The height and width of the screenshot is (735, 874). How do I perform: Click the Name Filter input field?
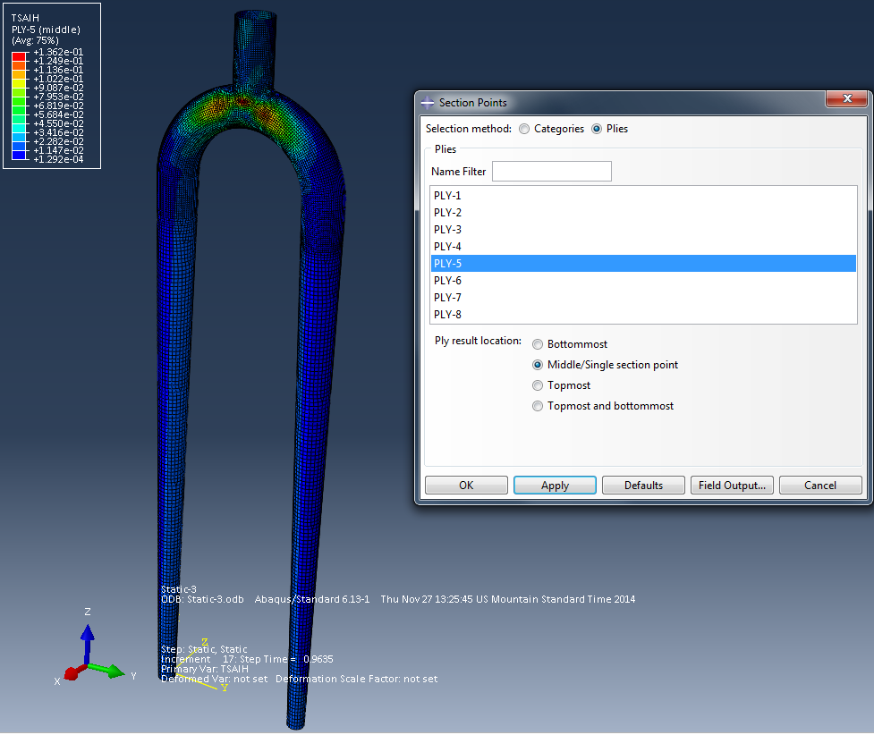point(551,171)
